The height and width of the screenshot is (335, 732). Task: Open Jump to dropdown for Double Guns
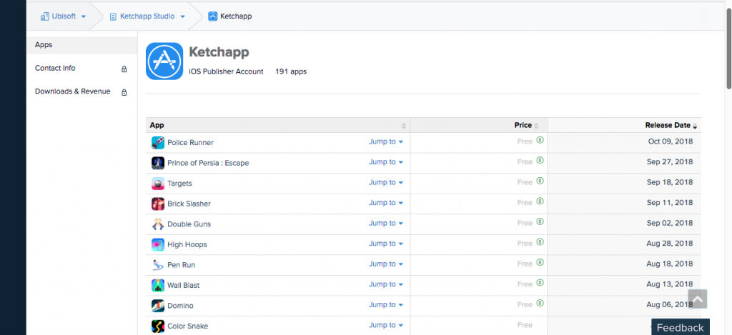pos(386,224)
